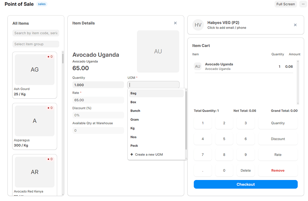The width and height of the screenshot is (308, 201).
Task: Close the Item Details panel
Action: pyautogui.click(x=175, y=23)
